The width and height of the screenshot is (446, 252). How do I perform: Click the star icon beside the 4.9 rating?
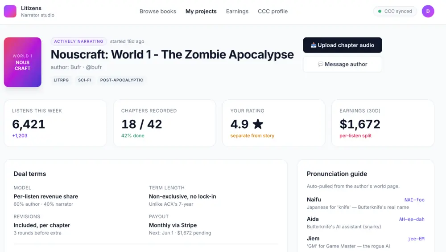point(258,124)
